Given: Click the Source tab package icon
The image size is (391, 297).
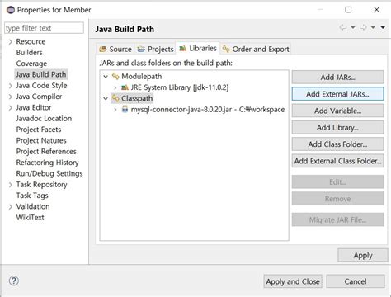Looking at the screenshot, I should [x=102, y=49].
